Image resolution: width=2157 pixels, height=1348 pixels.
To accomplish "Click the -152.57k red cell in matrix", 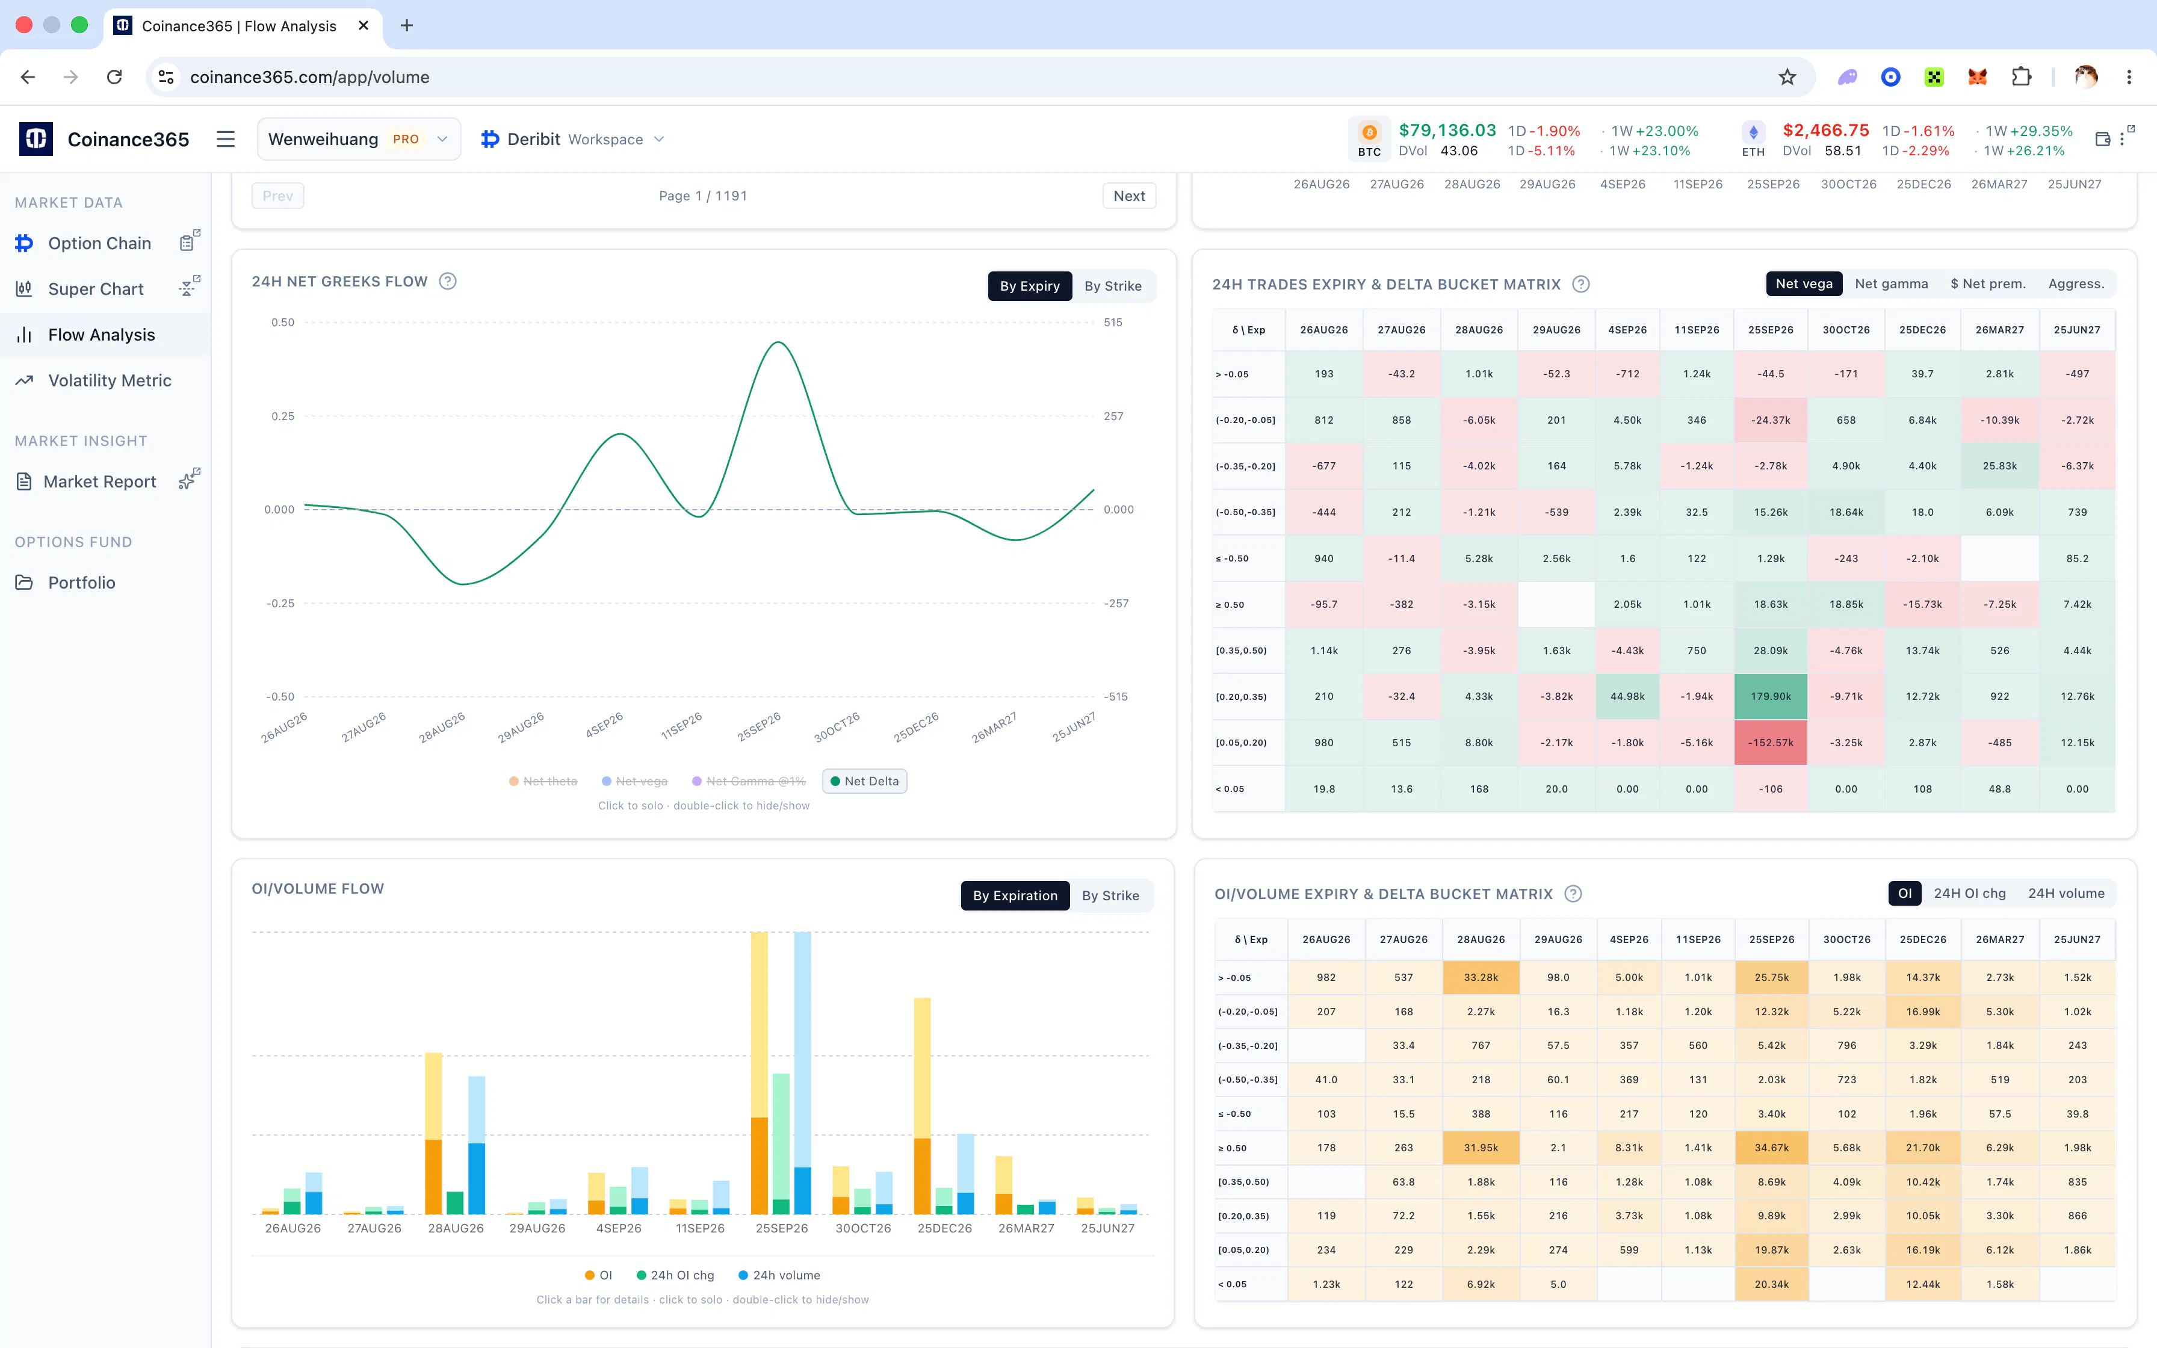I will [x=1770, y=743].
